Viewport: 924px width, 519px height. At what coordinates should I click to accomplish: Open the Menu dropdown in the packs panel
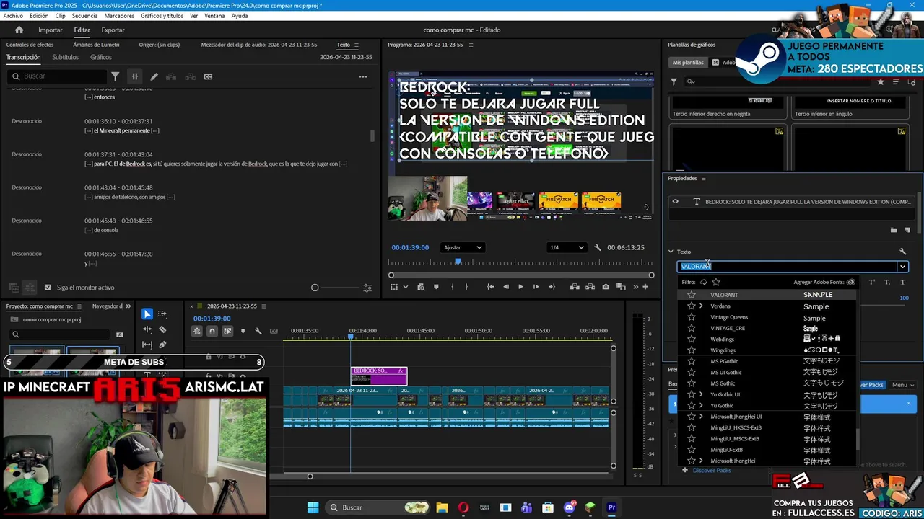[902, 385]
